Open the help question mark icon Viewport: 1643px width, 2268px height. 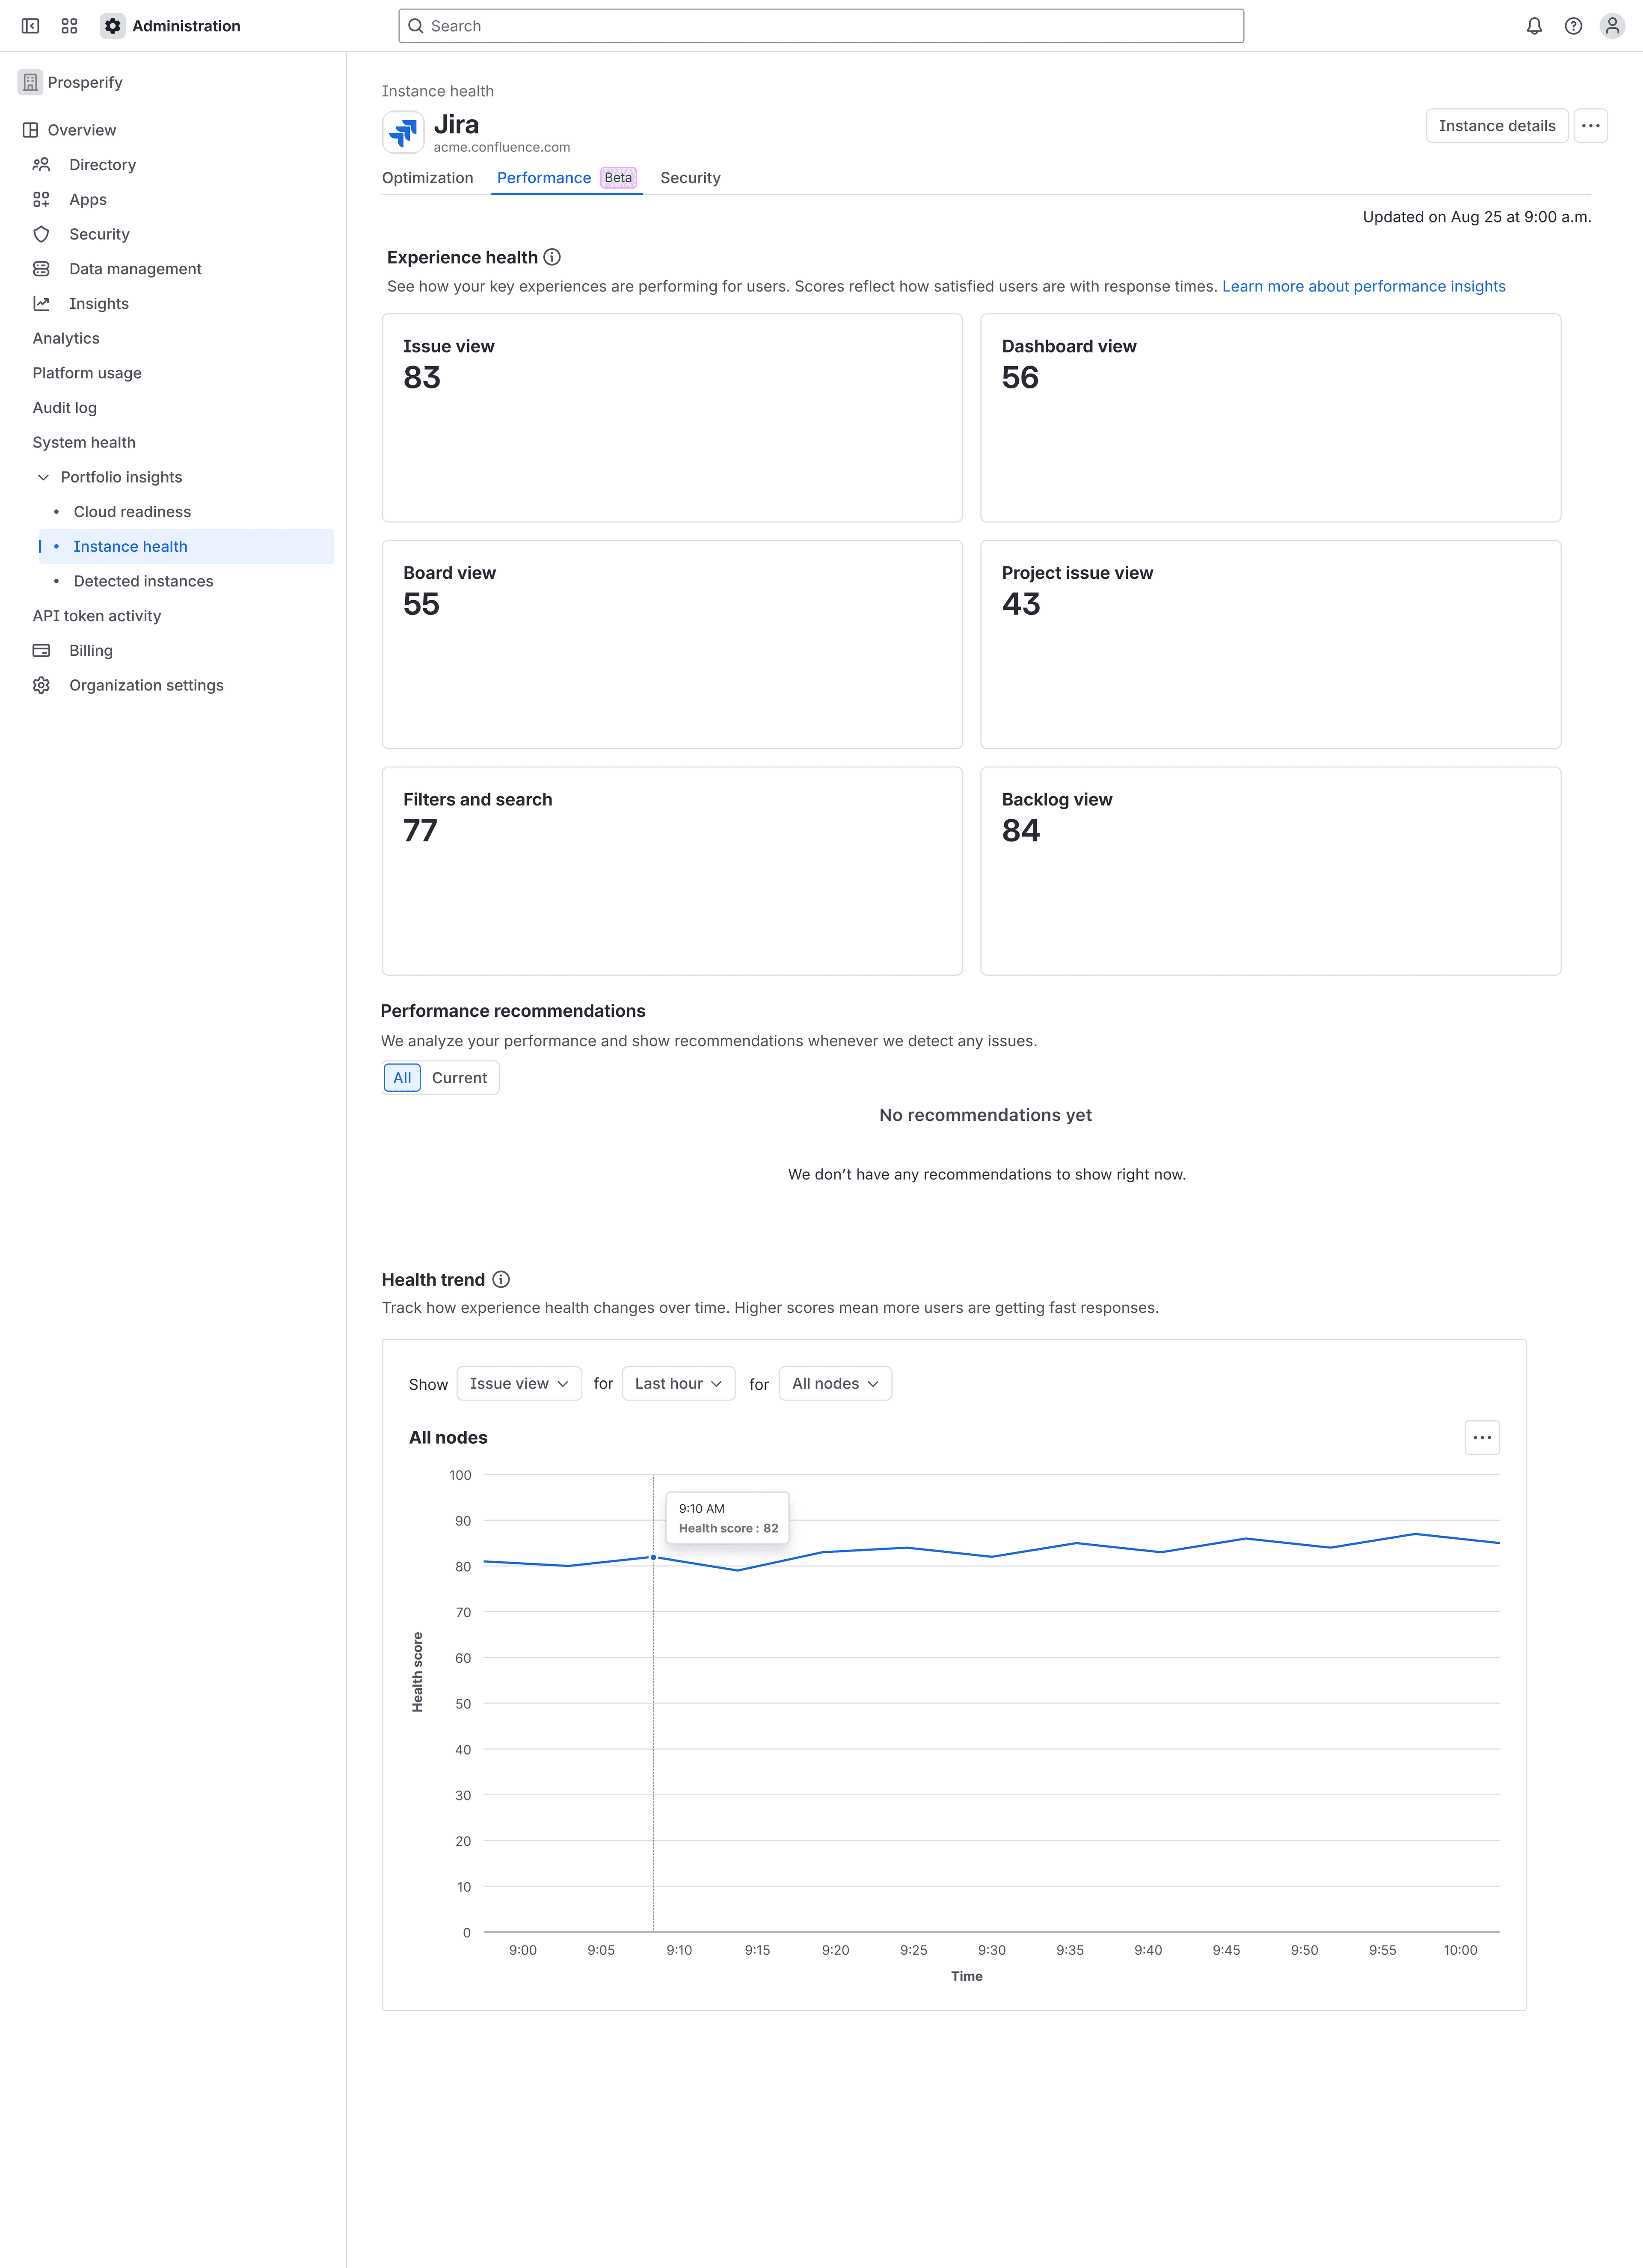[1573, 26]
